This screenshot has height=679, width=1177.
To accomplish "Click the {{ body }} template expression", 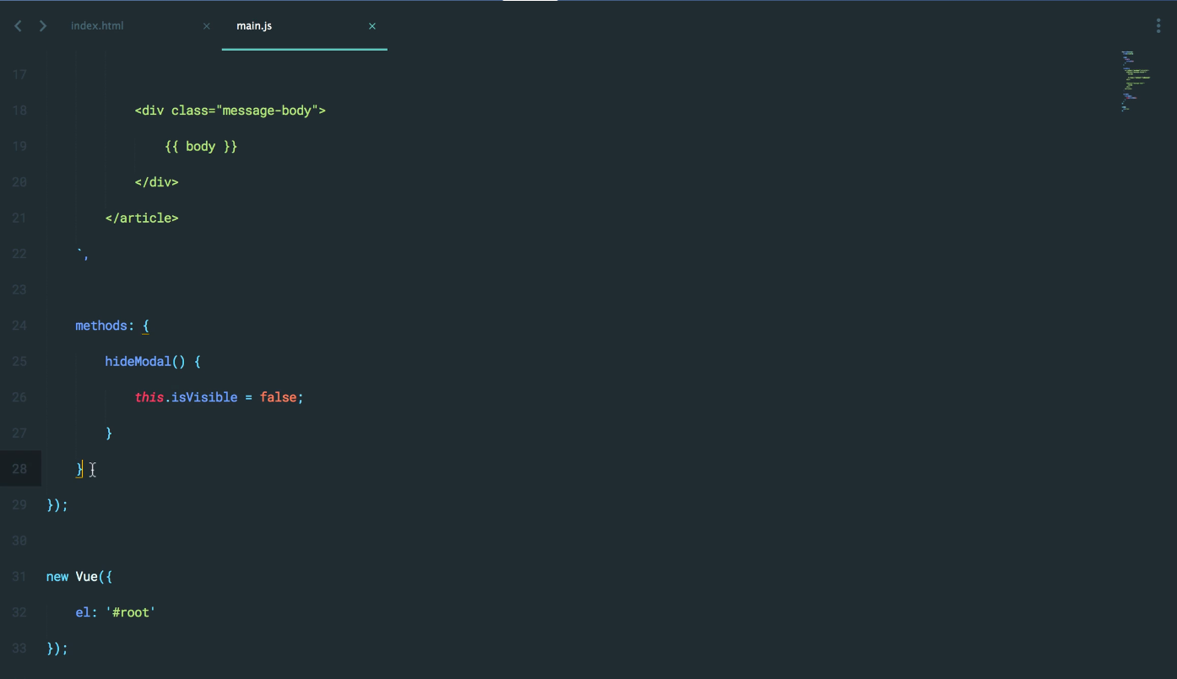I will click(201, 147).
